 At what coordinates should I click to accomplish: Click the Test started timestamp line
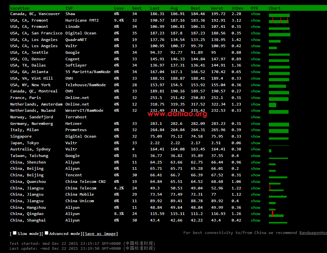[x=82, y=243]
